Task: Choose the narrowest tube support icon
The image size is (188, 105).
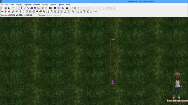Action: [20, 12]
